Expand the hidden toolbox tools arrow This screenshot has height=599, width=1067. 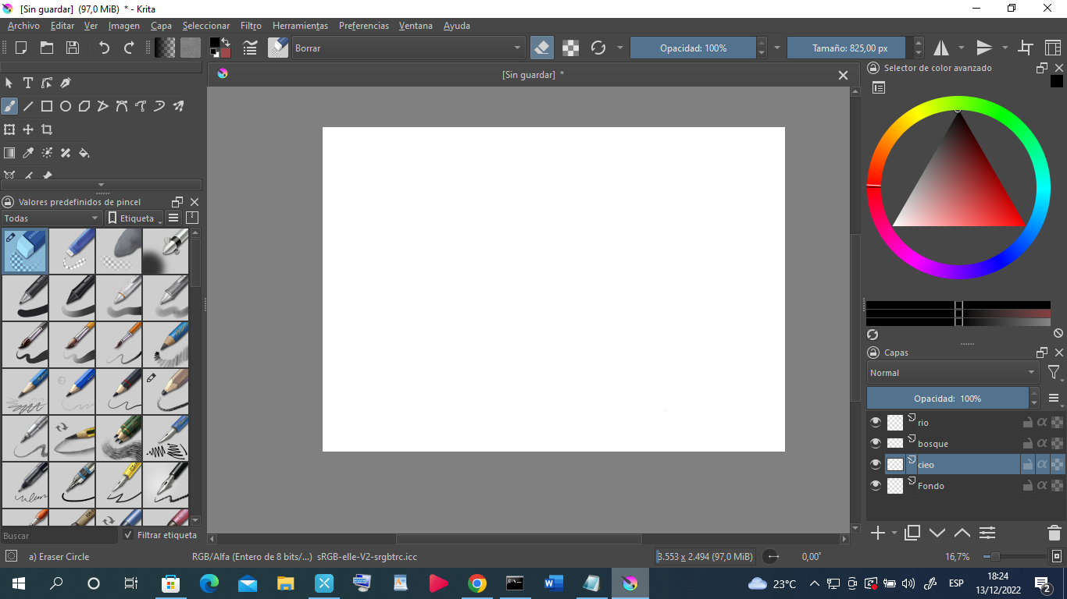(101, 186)
